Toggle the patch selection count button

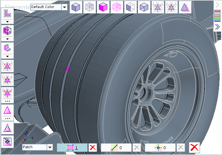72,148
